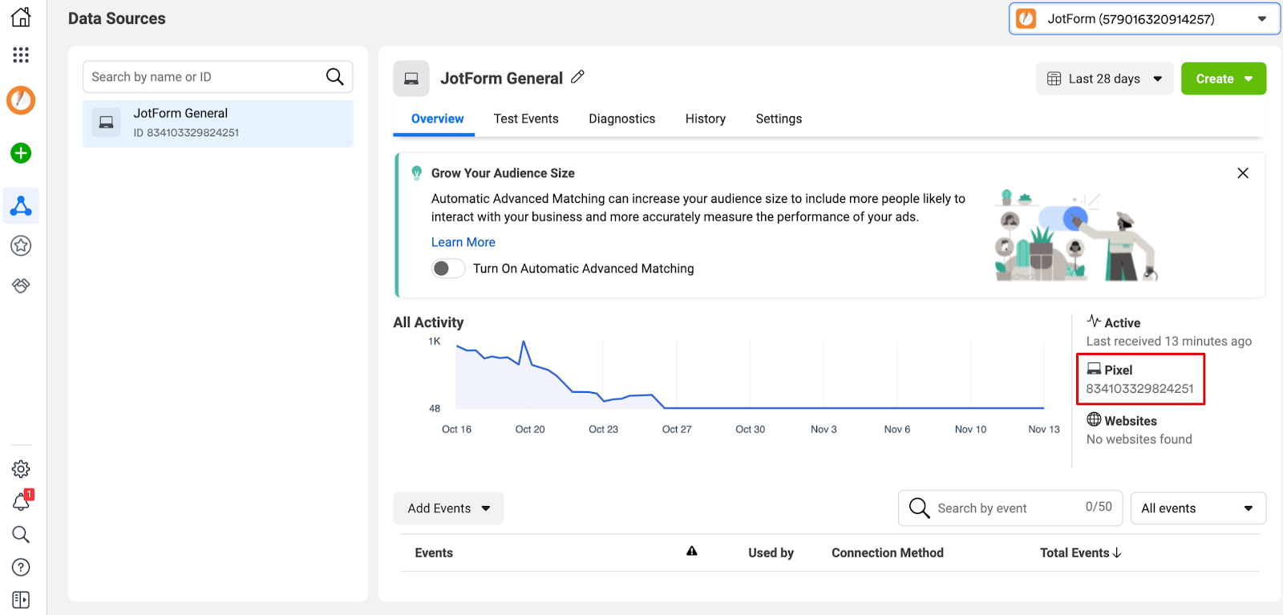Expand the All events filter dropdown
The height and width of the screenshot is (615, 1283).
[x=1197, y=508]
